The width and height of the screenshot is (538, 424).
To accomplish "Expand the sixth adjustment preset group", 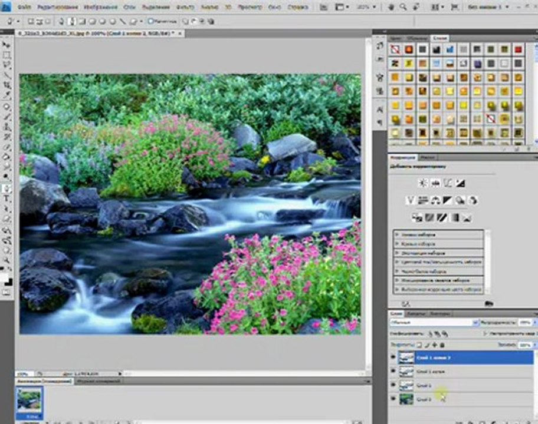I will (397, 280).
